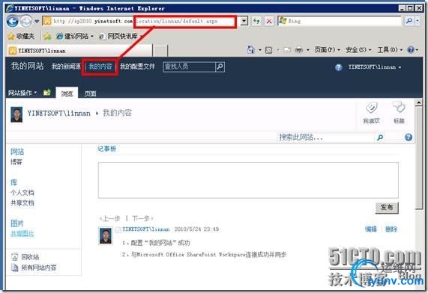The image size is (428, 293).
Task: Click the page vertical scrollbar up arrow
Action: click(x=418, y=102)
